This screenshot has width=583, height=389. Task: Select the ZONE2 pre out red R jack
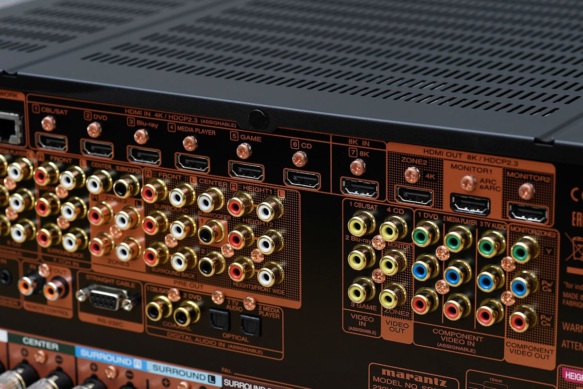[x=101, y=212]
